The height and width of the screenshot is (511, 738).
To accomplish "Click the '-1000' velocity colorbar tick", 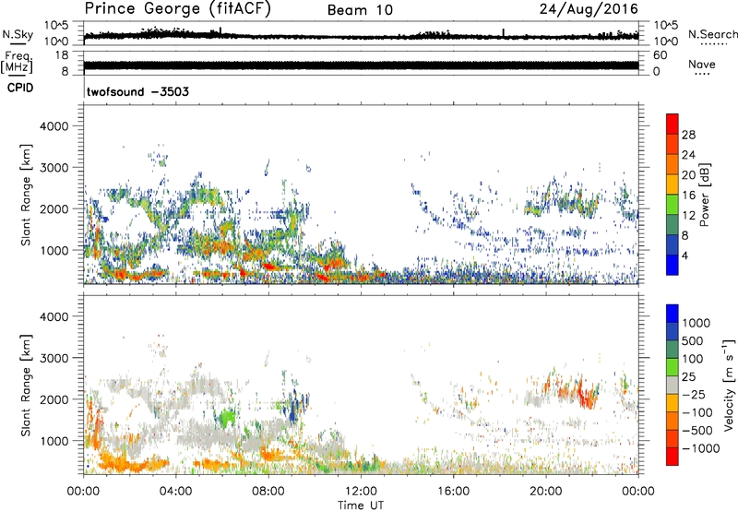I will [700, 448].
